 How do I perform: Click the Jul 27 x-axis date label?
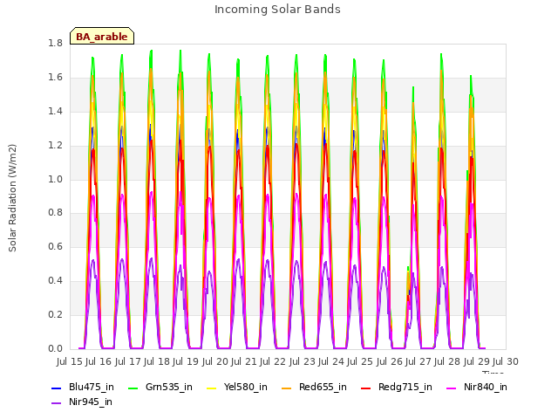[x=418, y=361]
